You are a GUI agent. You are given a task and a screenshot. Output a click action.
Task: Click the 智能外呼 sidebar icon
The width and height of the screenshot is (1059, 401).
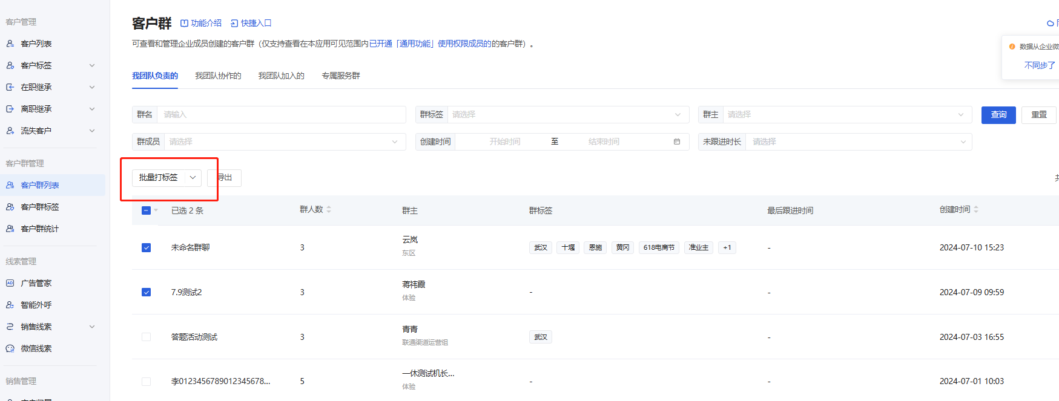click(10, 305)
